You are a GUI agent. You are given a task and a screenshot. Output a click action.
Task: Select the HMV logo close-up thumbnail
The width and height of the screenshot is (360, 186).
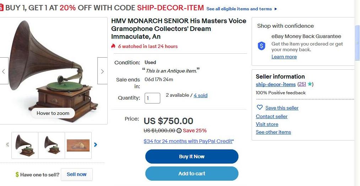(x=78, y=145)
